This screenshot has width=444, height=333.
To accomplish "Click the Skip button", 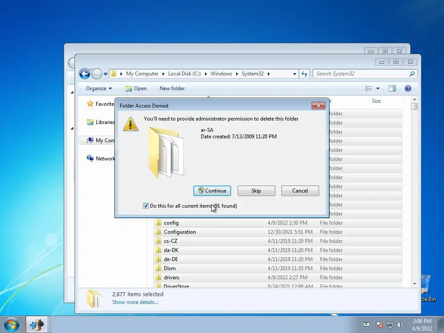I will click(x=256, y=191).
